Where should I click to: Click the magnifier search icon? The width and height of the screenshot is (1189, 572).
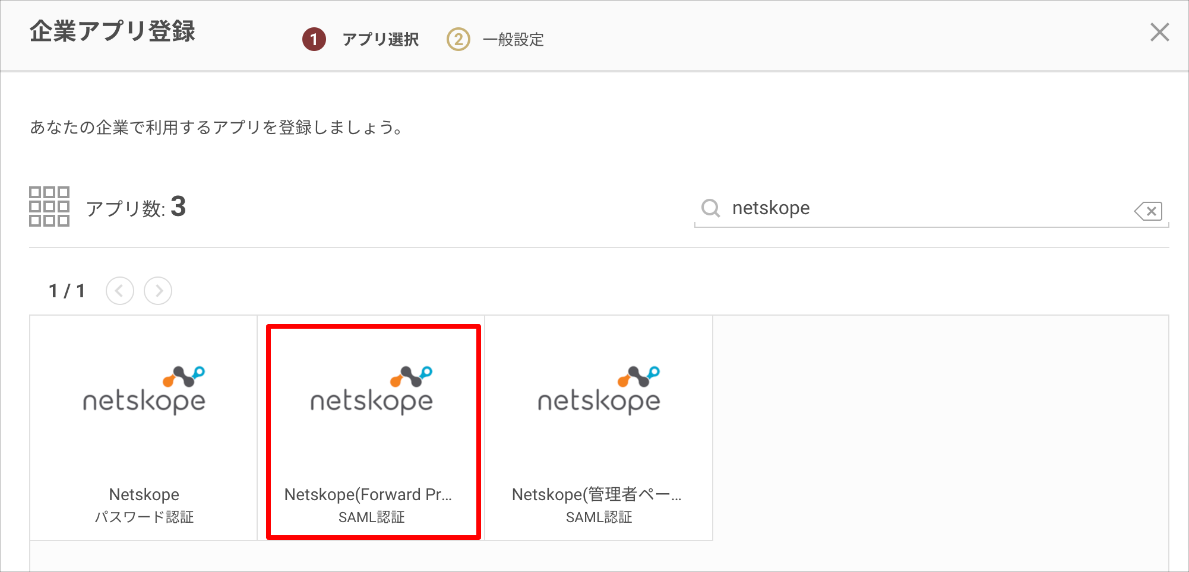tap(710, 208)
